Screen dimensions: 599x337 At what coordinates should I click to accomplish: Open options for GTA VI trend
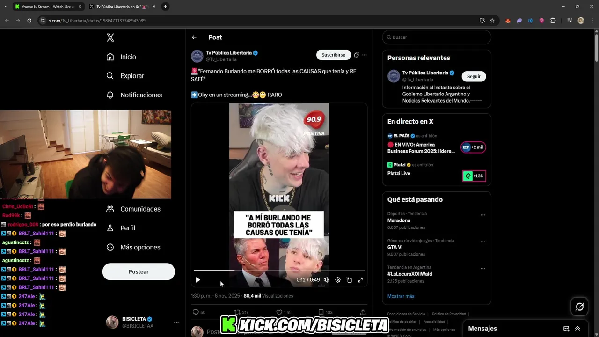(x=483, y=242)
